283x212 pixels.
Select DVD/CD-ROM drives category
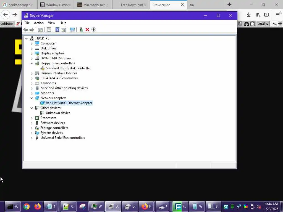(56, 58)
